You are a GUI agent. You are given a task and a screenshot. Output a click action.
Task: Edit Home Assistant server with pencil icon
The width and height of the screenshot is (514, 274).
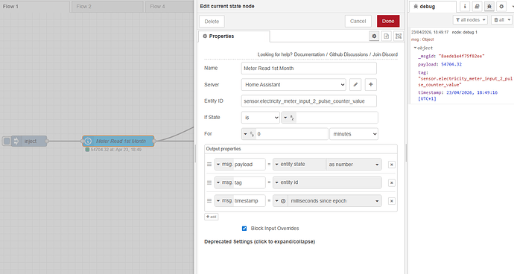(355, 85)
